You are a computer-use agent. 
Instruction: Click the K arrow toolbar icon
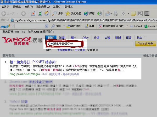[x=140, y=13]
